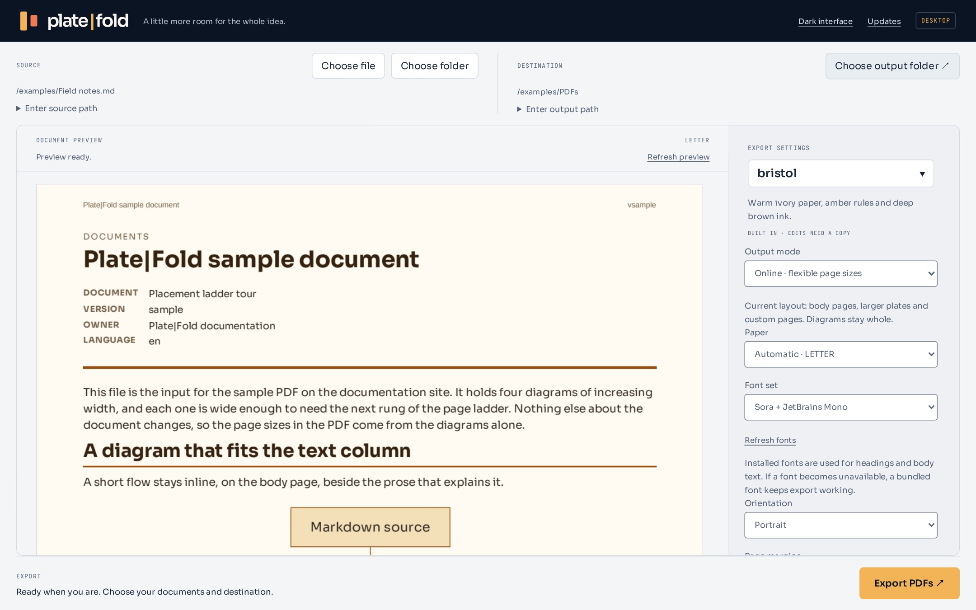Click the destination path /examples/PDFs
Viewport: 976px width, 610px height.
[548, 92]
